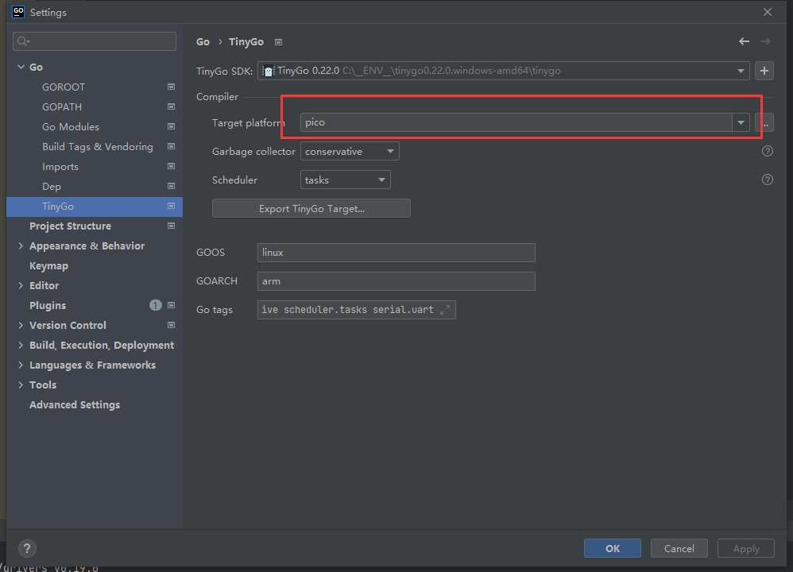Click the Go tags text field
793x572 pixels.
357,310
